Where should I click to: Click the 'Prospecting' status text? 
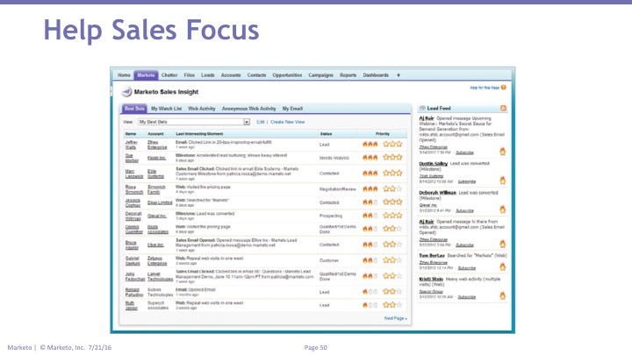click(331, 216)
